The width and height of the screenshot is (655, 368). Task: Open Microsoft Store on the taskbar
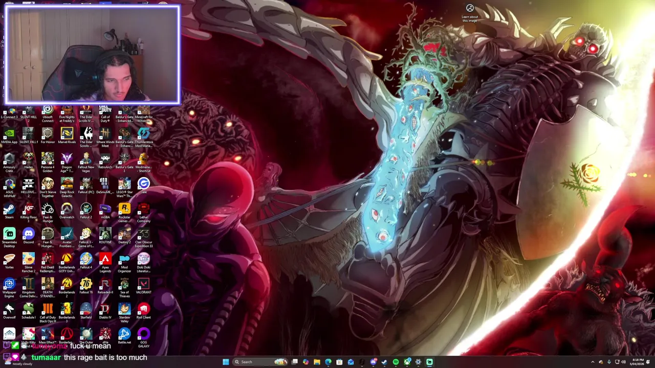click(339, 362)
